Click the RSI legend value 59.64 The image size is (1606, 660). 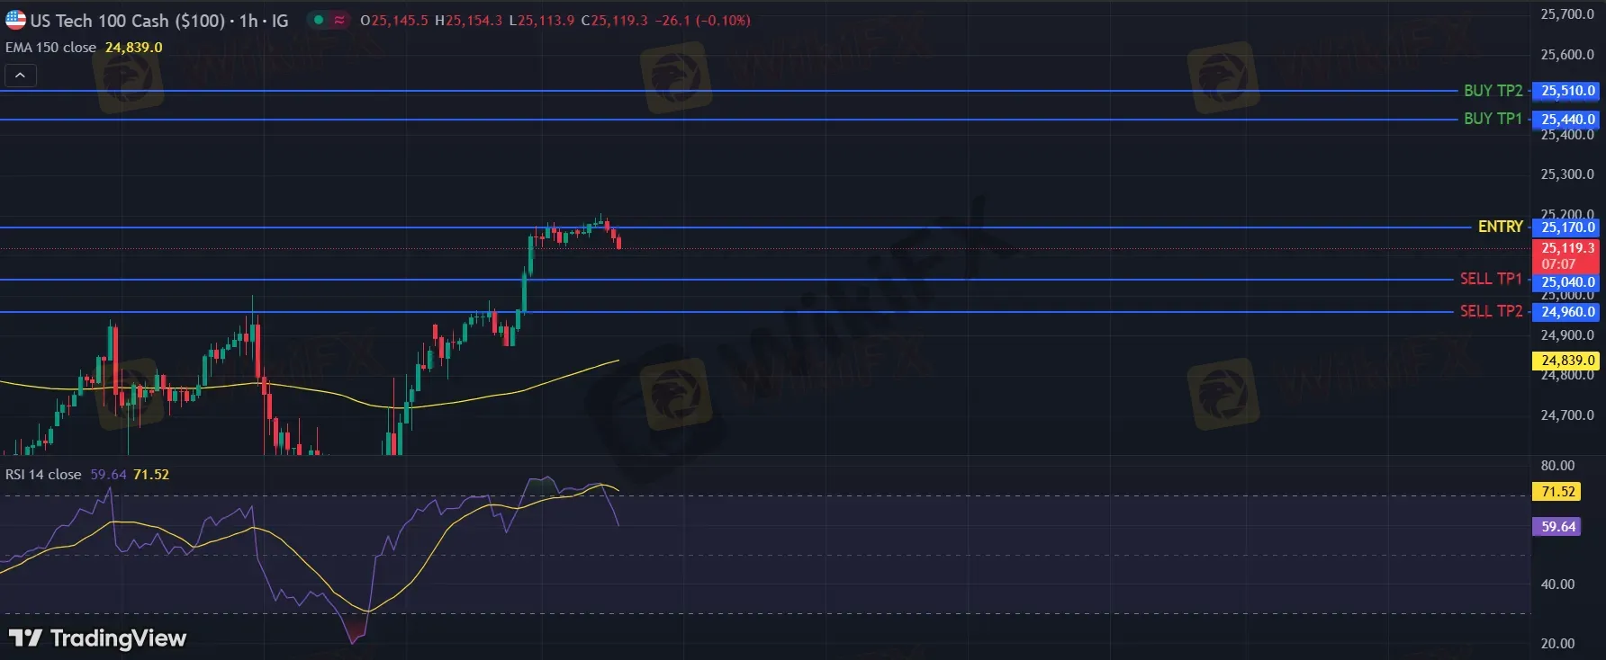[x=108, y=475]
